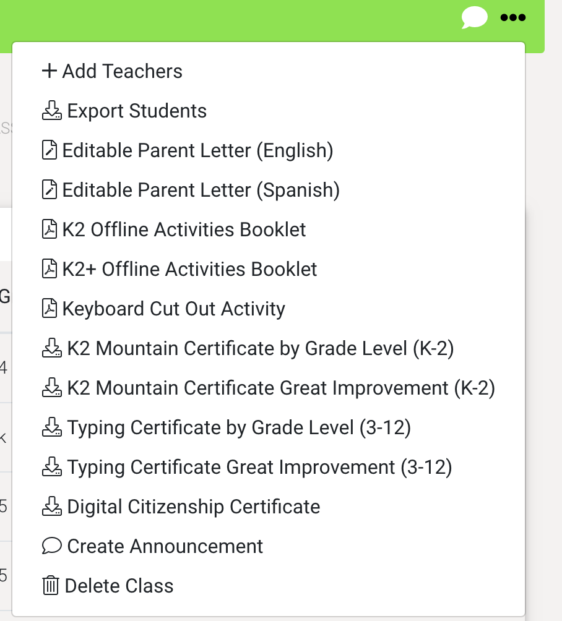Click the edit-document icon for English parent letter

click(x=50, y=150)
